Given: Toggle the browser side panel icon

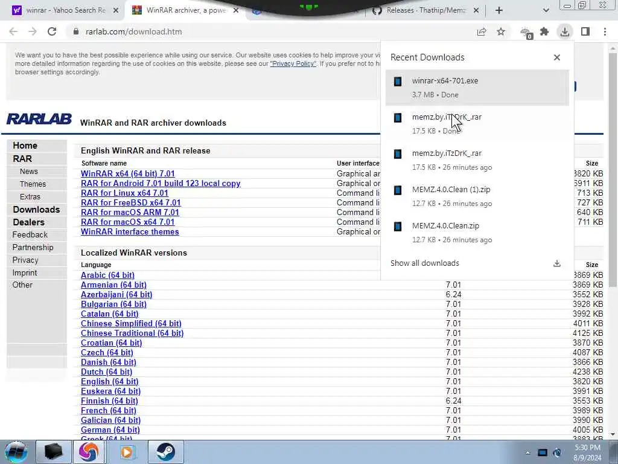Looking at the screenshot, I should pyautogui.click(x=585, y=31).
